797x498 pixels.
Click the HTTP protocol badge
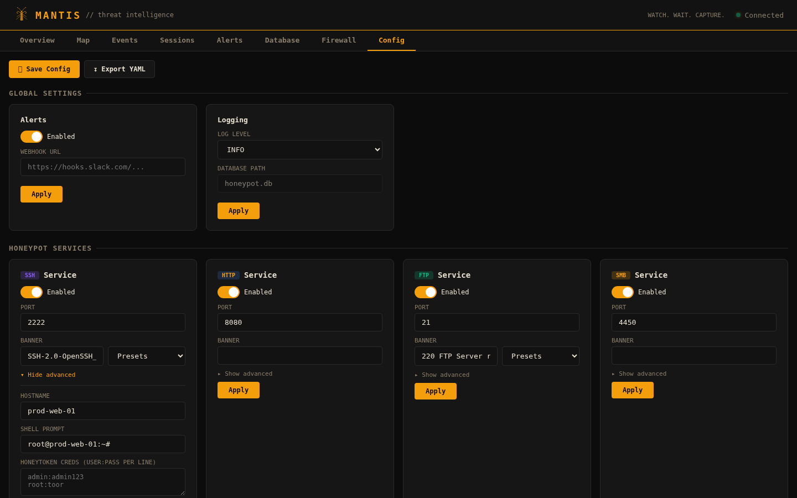(228, 276)
